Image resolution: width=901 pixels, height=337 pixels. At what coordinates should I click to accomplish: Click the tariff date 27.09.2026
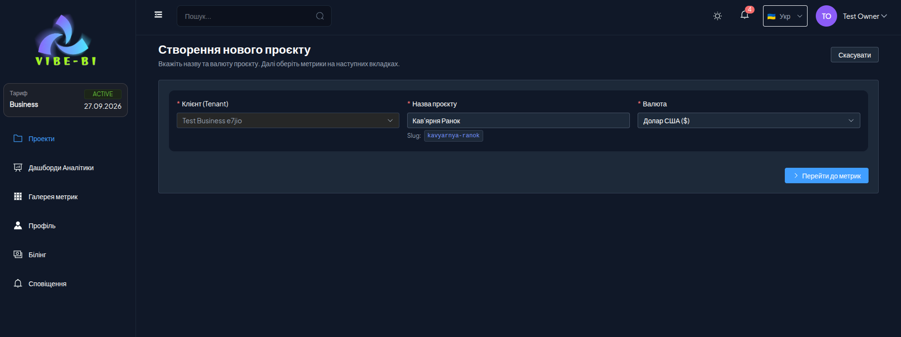(103, 106)
